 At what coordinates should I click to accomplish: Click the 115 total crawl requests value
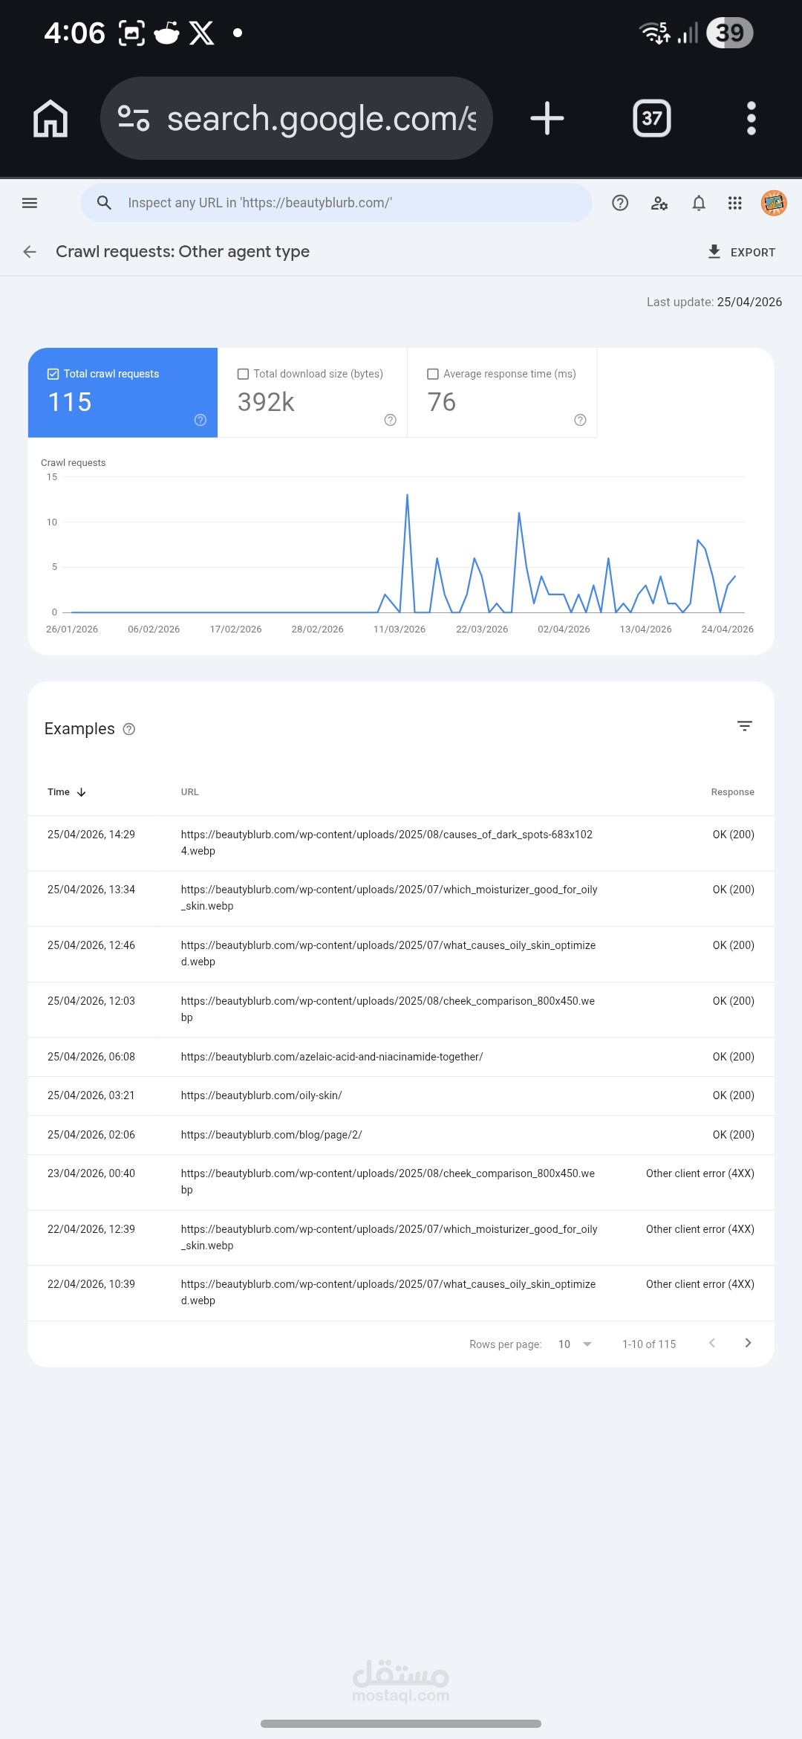(70, 402)
